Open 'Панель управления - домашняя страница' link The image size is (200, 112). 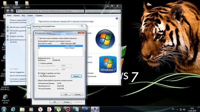pyautogui.click(x=18, y=21)
